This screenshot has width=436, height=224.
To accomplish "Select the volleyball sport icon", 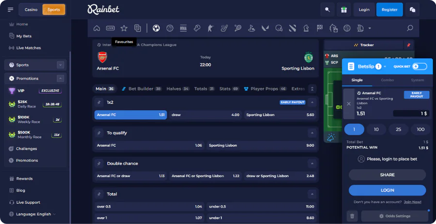I will 347,28.
